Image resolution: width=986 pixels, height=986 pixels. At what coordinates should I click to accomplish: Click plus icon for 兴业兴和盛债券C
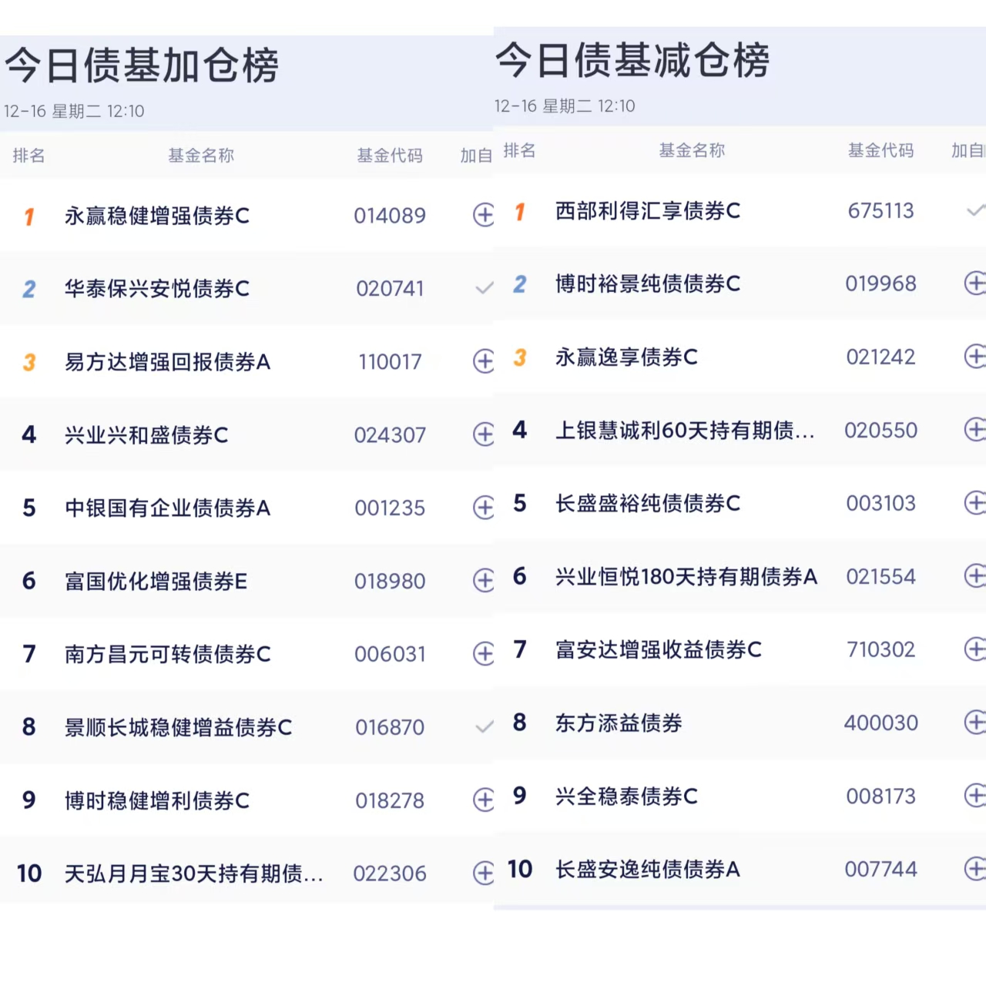483,434
